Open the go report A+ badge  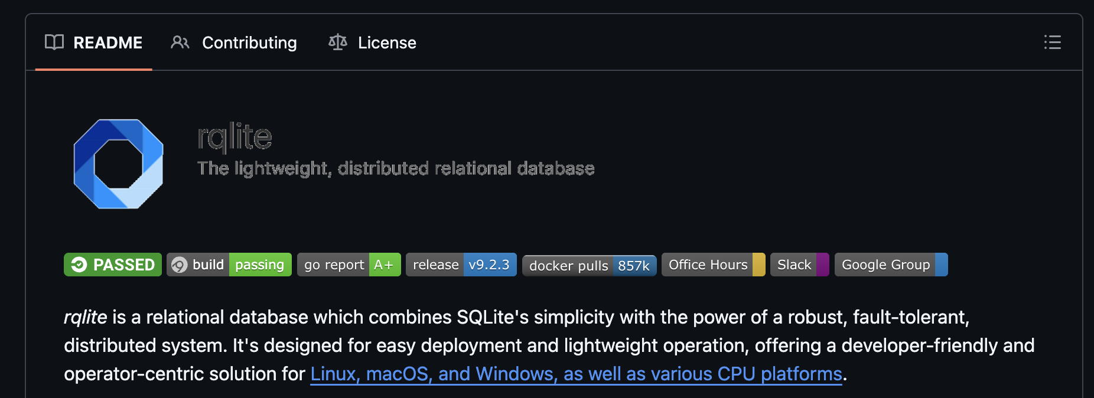[x=349, y=265]
